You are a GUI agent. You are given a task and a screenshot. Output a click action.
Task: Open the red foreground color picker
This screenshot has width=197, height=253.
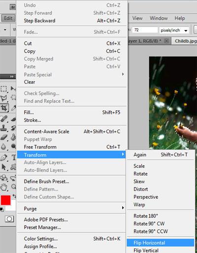[x=5, y=200]
